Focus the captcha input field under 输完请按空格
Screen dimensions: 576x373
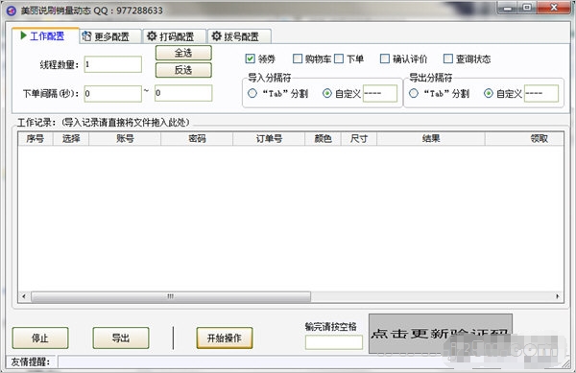(x=333, y=342)
